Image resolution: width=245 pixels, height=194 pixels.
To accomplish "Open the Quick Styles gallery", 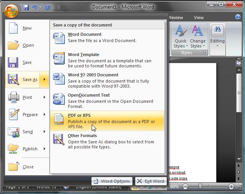I will (x=181, y=37).
